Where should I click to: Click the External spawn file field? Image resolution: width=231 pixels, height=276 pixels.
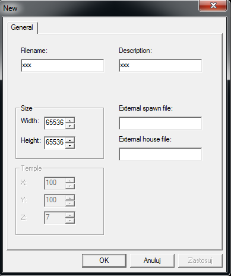(160, 123)
